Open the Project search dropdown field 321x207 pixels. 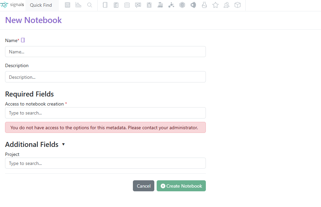(x=105, y=163)
